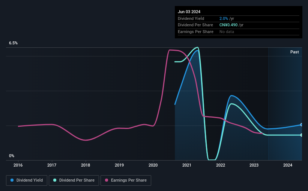Click the Jun 03 2024 tooltip date

pyautogui.click(x=189, y=12)
